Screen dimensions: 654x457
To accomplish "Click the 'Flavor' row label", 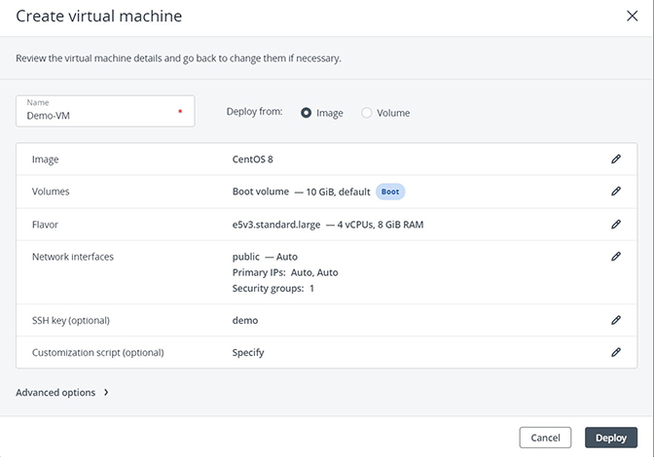I will pos(45,225).
